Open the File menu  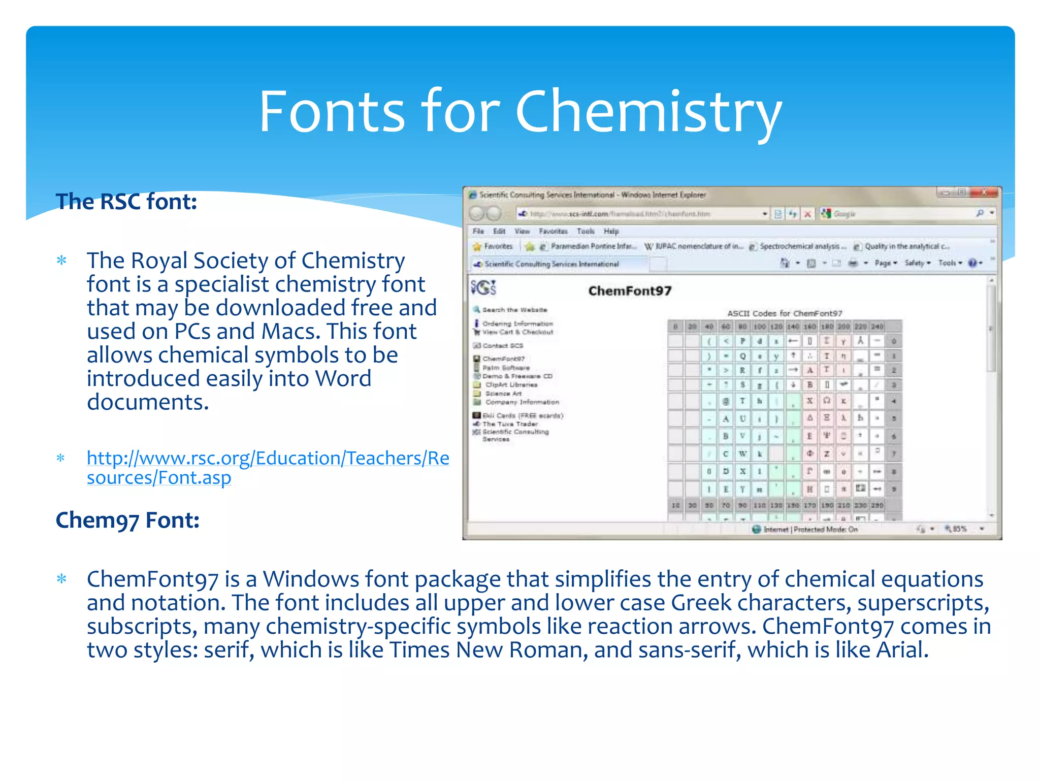pos(478,231)
